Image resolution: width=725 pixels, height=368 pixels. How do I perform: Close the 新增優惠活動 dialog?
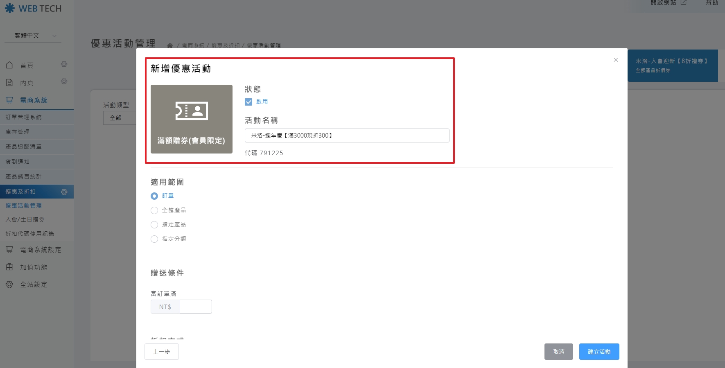(x=616, y=60)
